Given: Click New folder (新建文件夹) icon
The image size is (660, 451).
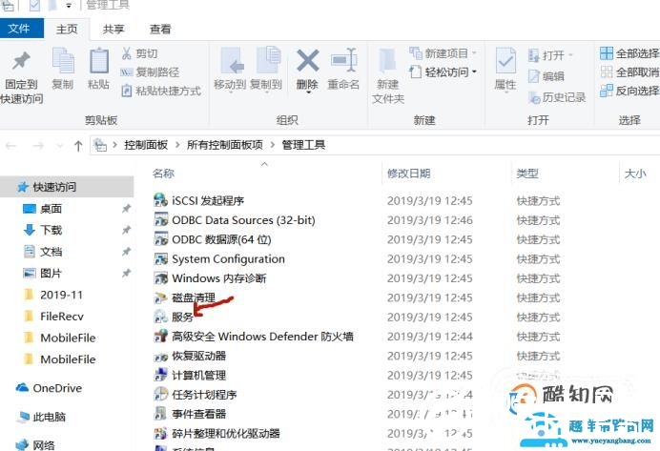Looking at the screenshot, I should coord(387,61).
